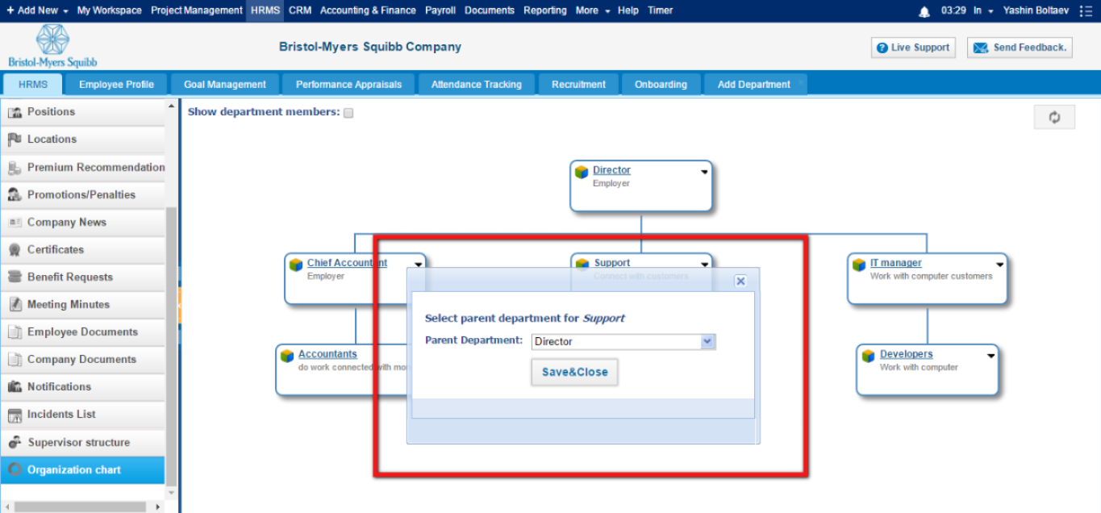Switch to the Performance Appraisals tab

[x=348, y=85]
